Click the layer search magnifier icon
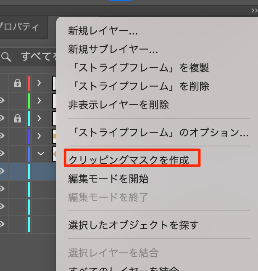Screen dimensions: 258x271 [x=6, y=57]
